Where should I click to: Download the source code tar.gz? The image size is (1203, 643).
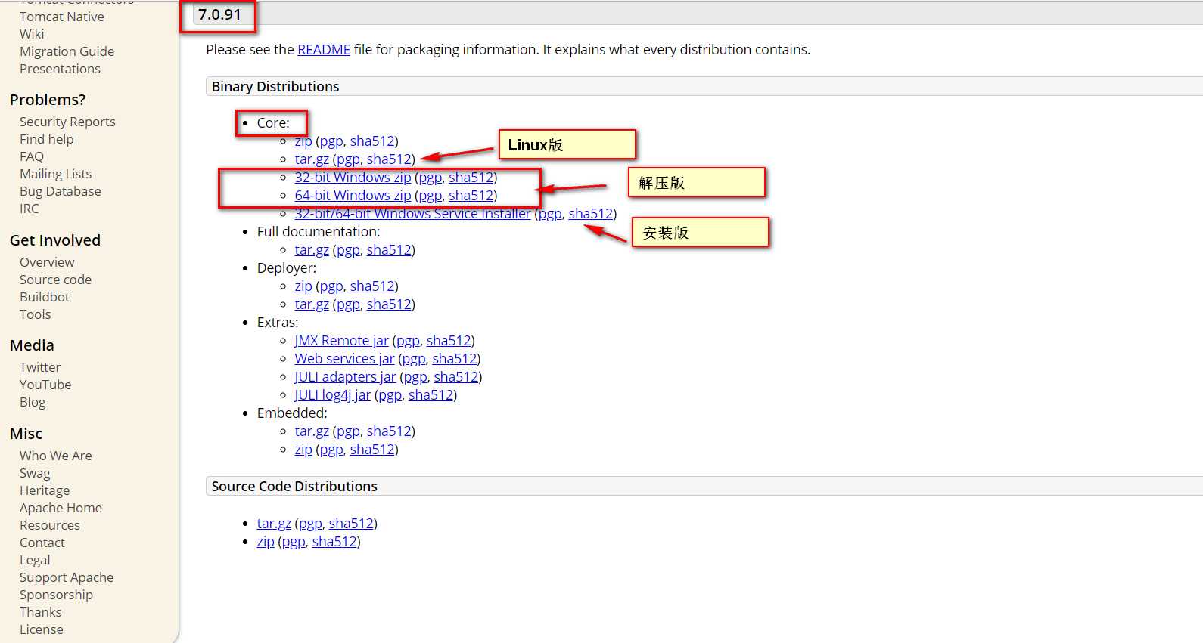pyautogui.click(x=274, y=524)
